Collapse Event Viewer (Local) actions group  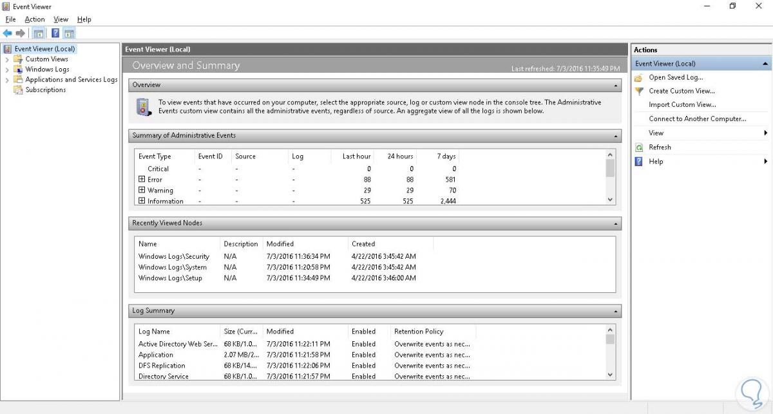(765, 64)
